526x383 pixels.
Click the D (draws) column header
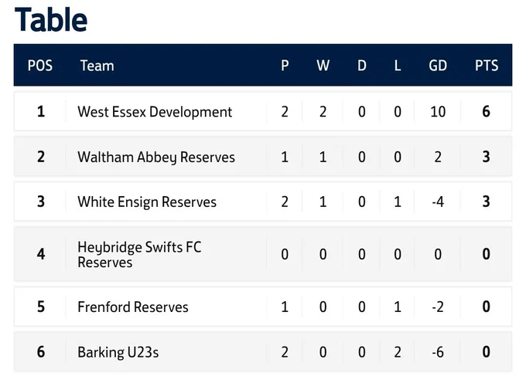[x=362, y=66]
